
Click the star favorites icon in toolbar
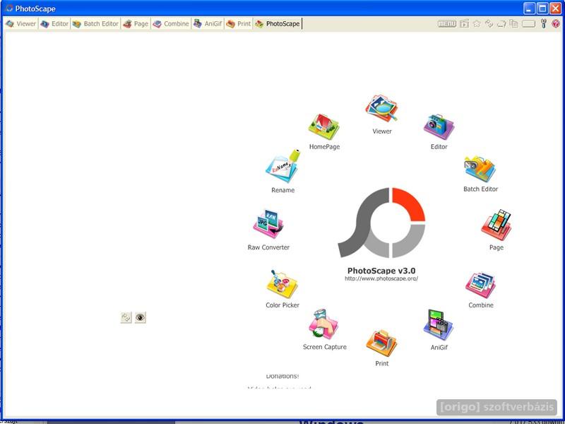click(477, 24)
